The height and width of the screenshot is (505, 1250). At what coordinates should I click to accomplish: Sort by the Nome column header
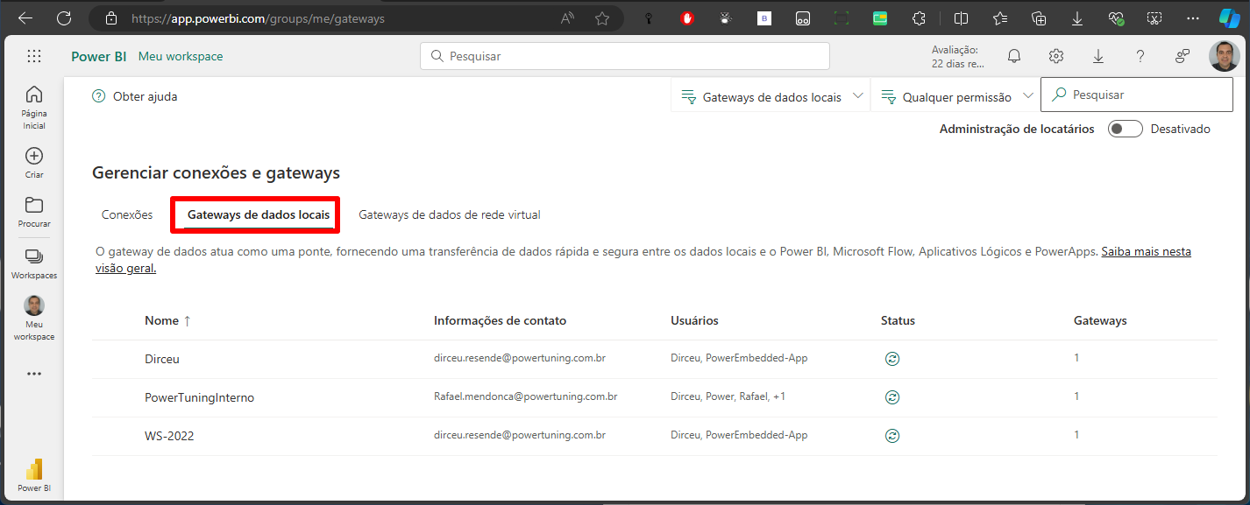point(167,320)
